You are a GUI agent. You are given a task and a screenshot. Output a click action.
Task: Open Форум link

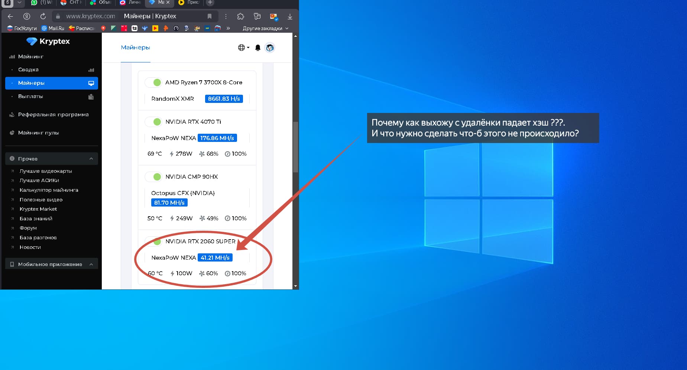click(28, 228)
